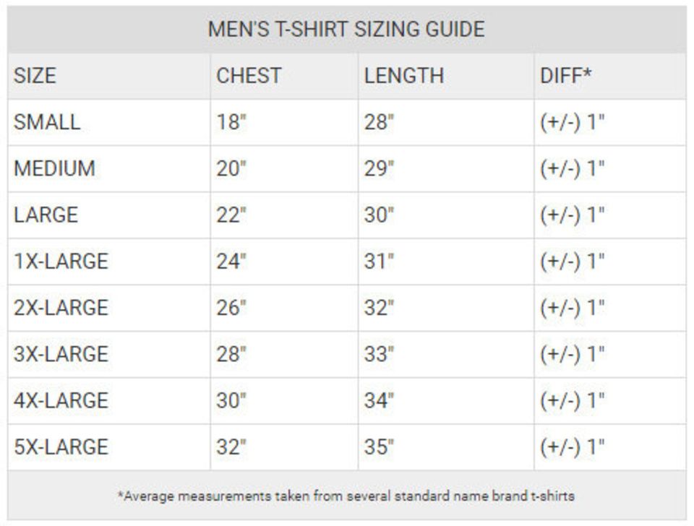This screenshot has height=526, width=694.
Task: Select the MEDIUM size row label
Action: [x=55, y=168]
